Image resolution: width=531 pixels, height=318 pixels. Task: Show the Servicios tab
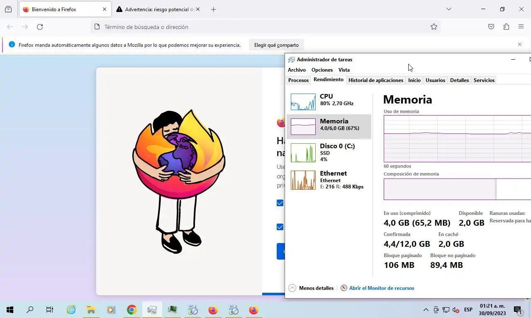coord(484,80)
